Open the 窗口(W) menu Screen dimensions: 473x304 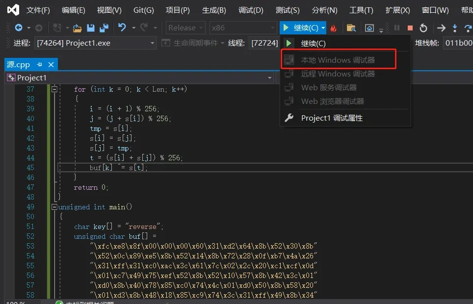[x=435, y=10]
